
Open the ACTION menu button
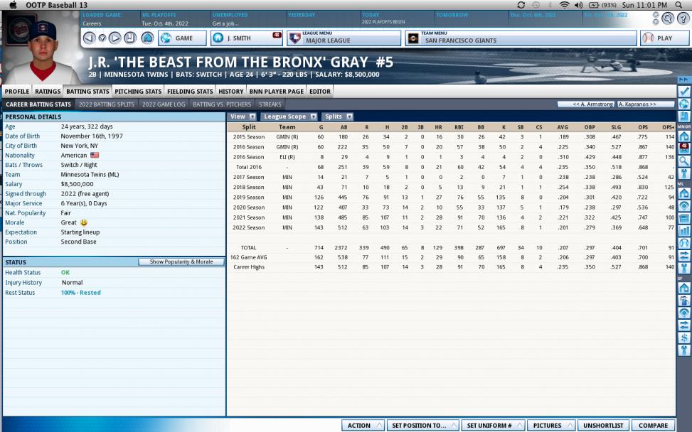363,426
